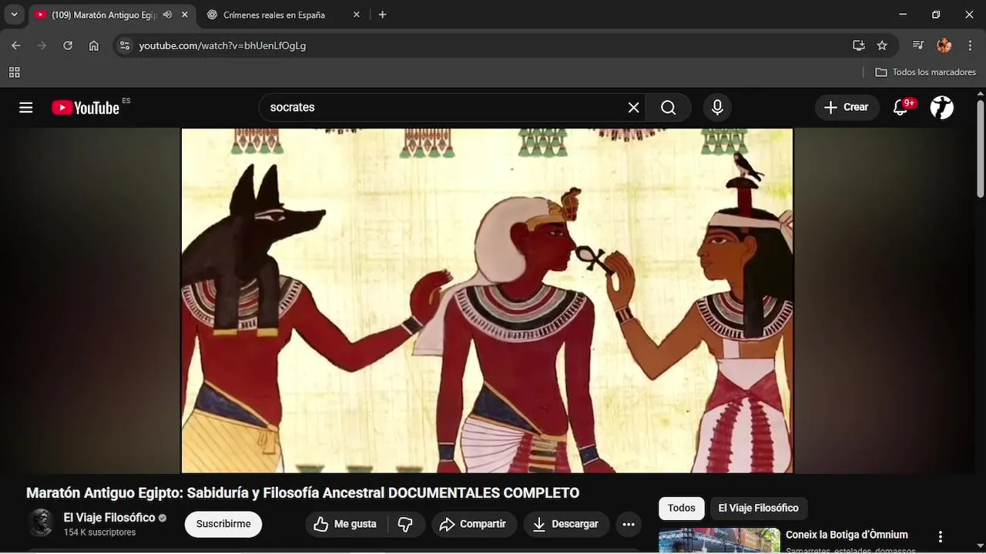The width and height of the screenshot is (986, 554).
Task: Share video with Compartir
Action: [x=473, y=524]
